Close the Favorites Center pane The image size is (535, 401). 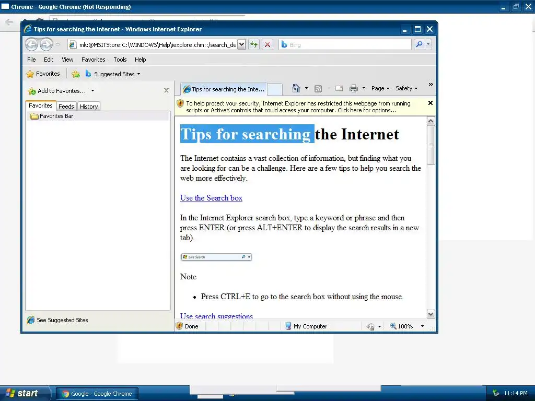click(166, 90)
